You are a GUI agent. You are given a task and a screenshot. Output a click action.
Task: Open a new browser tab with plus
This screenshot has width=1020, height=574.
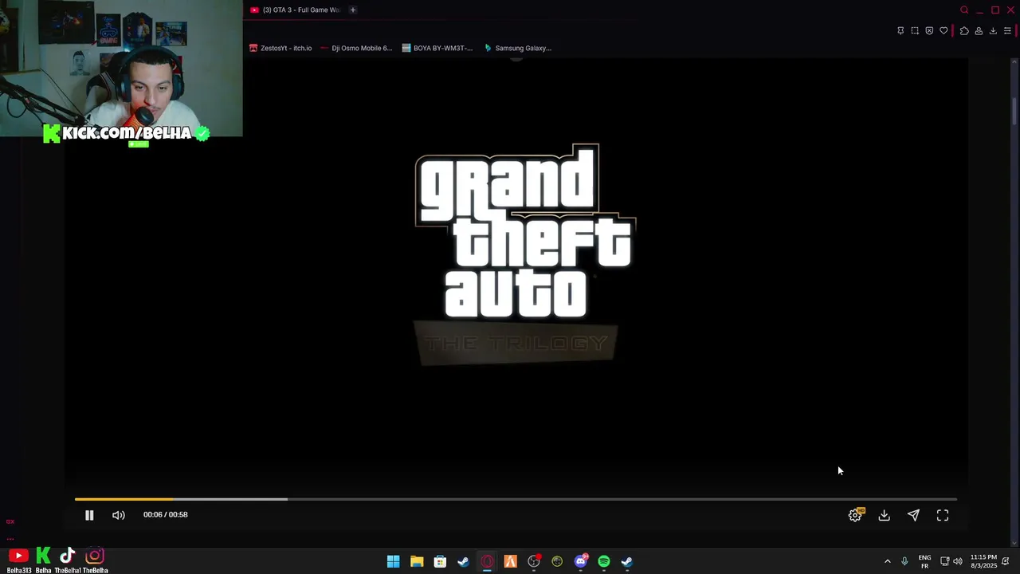(x=352, y=10)
